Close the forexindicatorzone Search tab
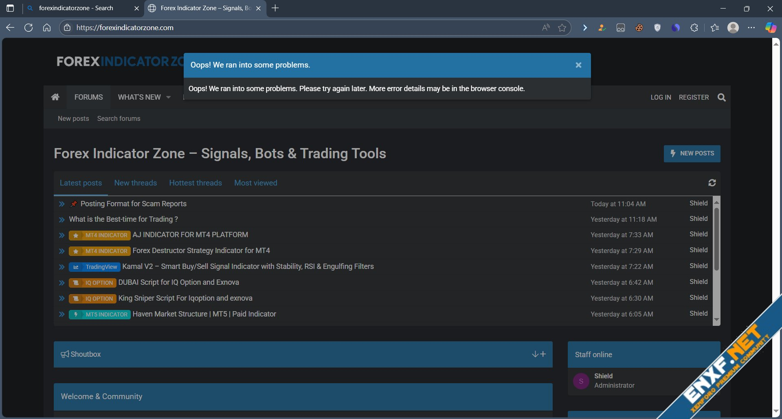Screen dimensions: 782x419 [x=136, y=8]
